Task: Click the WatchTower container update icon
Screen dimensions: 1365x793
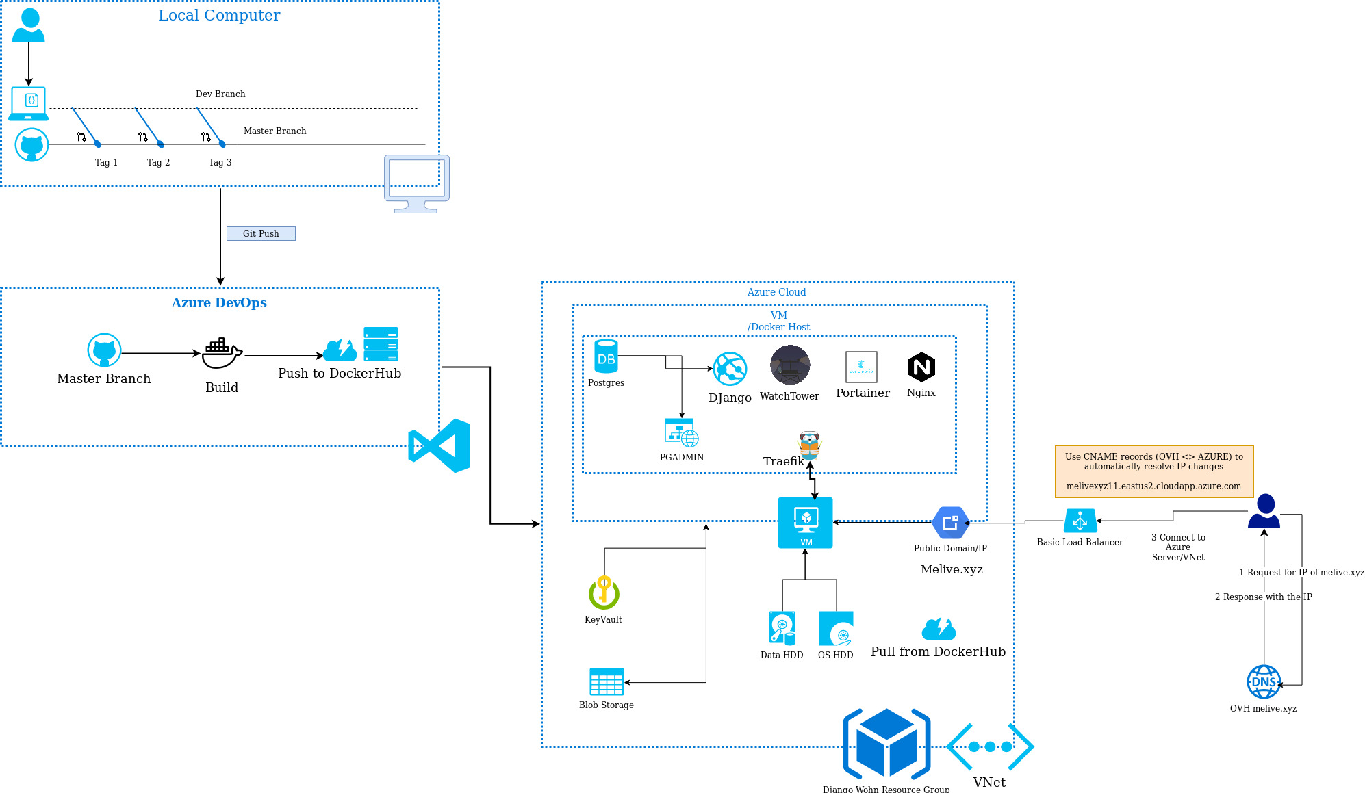Action: point(793,368)
